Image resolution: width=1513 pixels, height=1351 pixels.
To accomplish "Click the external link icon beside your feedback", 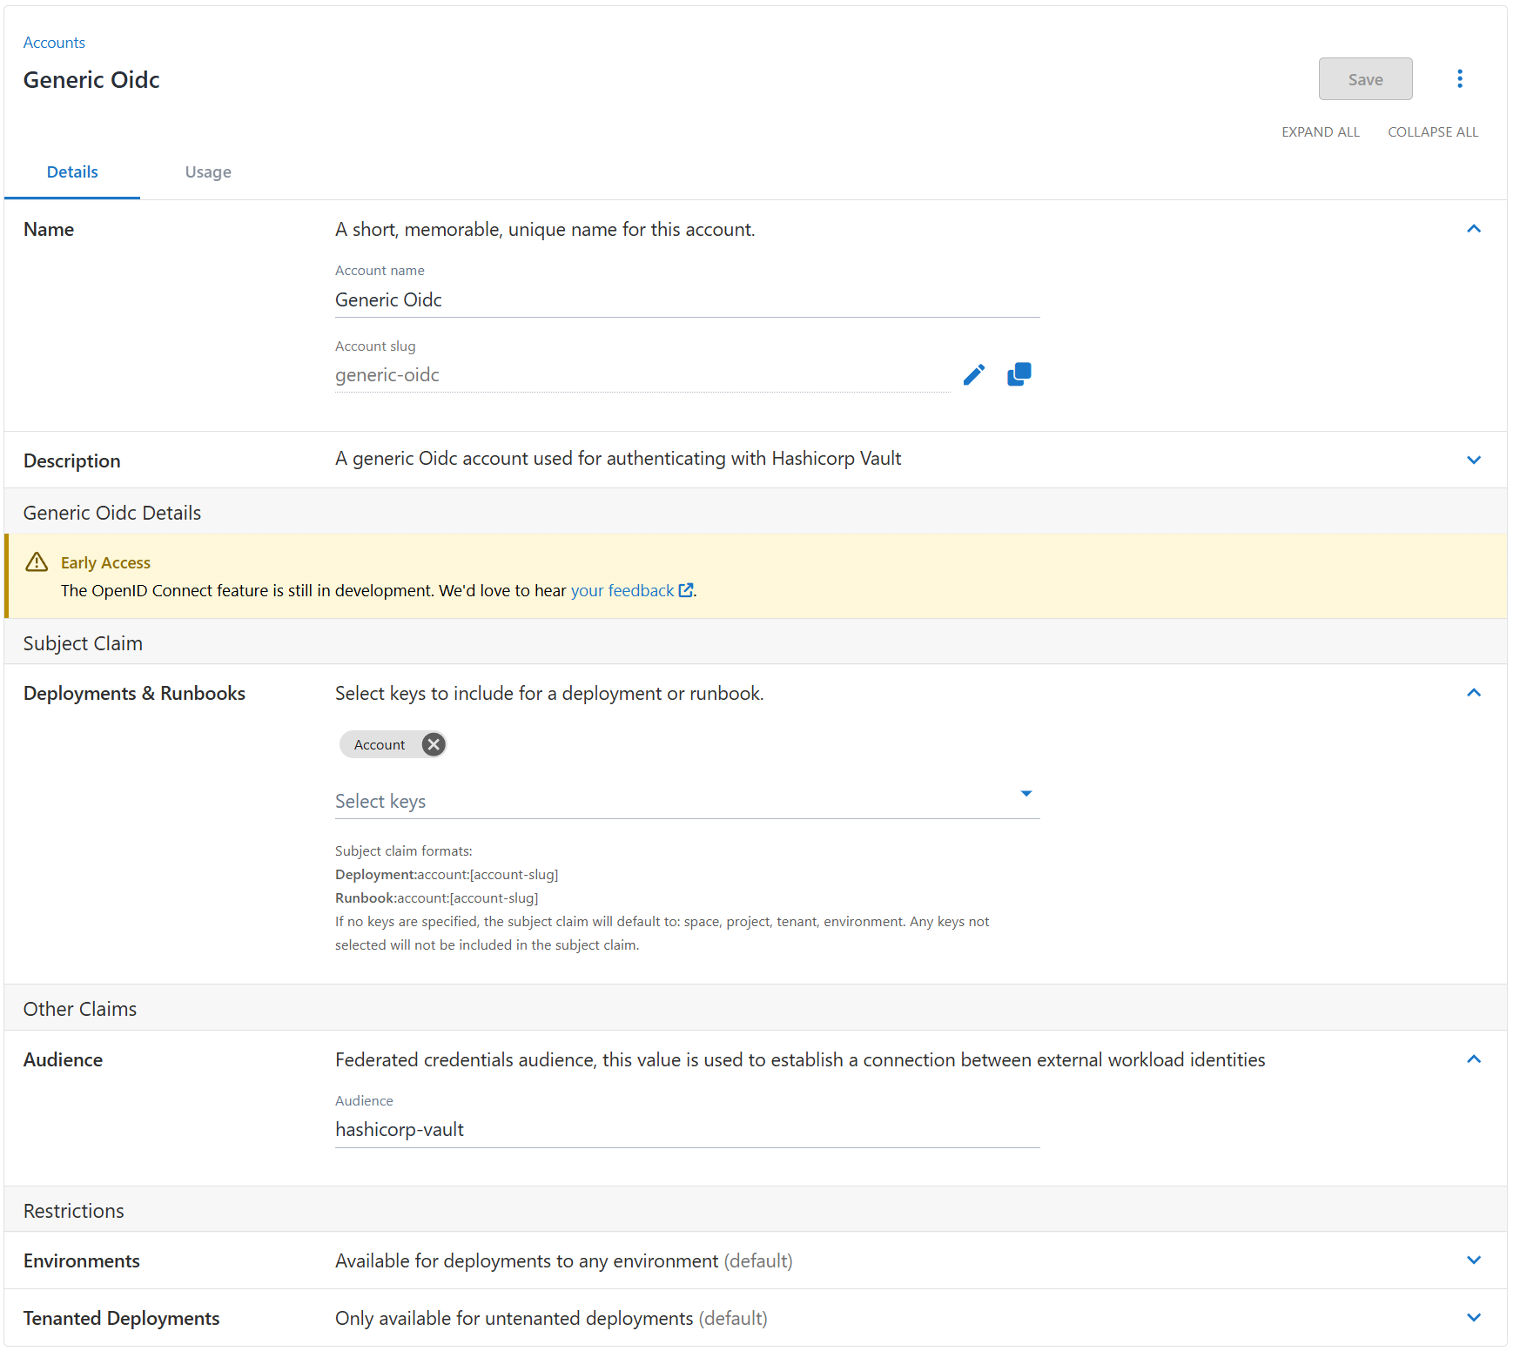I will pyautogui.click(x=685, y=589).
